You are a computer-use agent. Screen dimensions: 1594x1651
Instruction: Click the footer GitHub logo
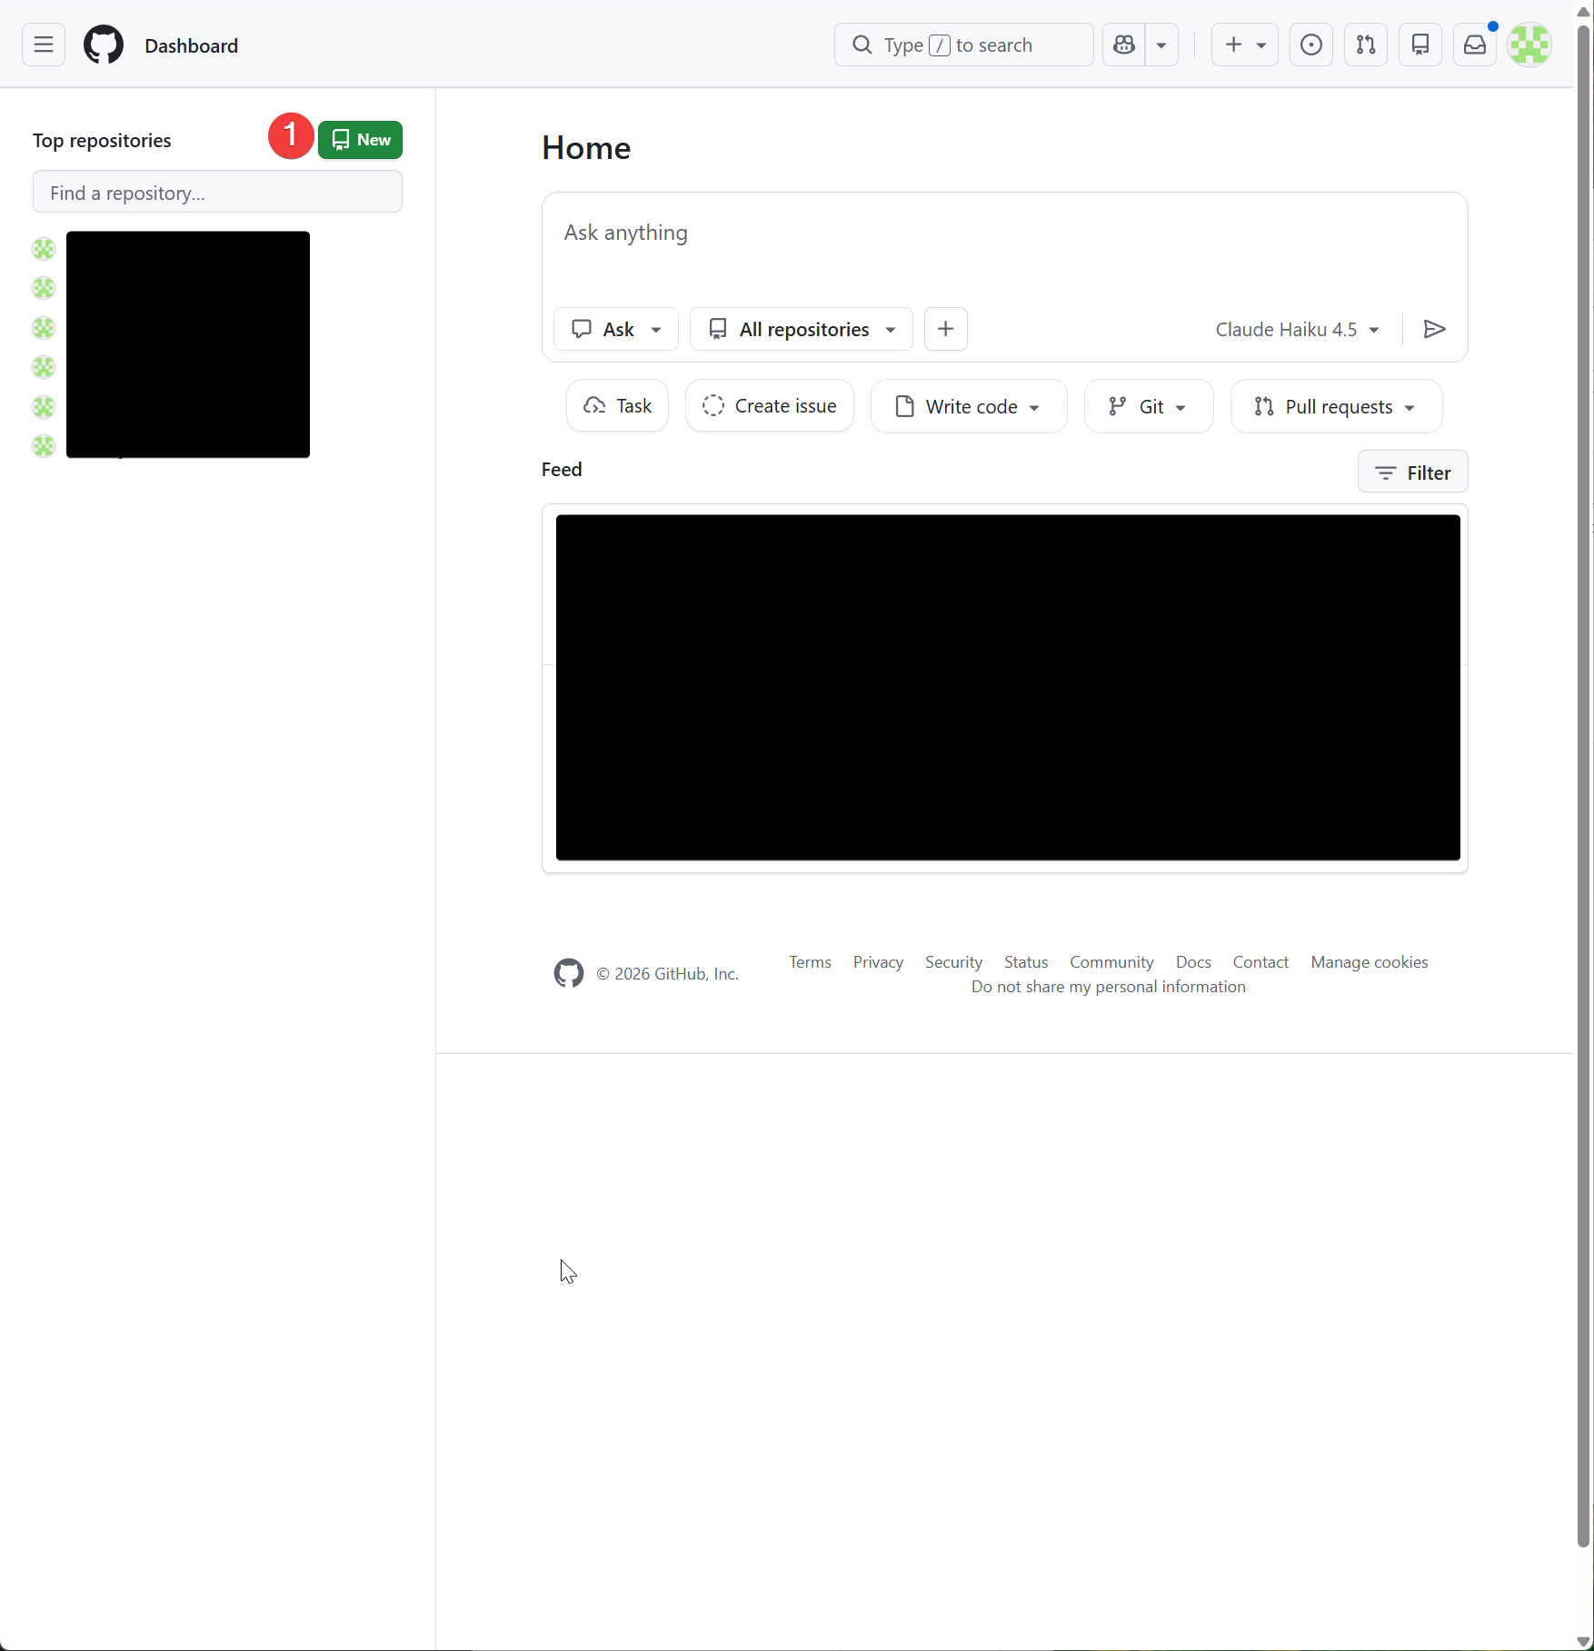569,973
